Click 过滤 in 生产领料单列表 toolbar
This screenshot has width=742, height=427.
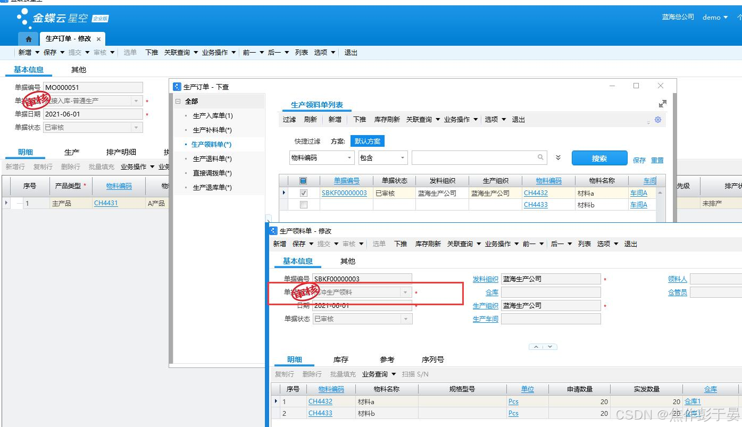(x=289, y=120)
